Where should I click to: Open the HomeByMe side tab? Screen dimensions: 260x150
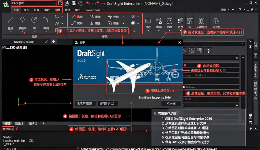pyautogui.click(x=255, y=70)
